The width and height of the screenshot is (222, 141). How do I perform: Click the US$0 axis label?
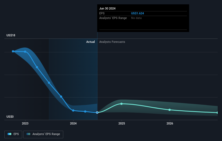[10, 117]
